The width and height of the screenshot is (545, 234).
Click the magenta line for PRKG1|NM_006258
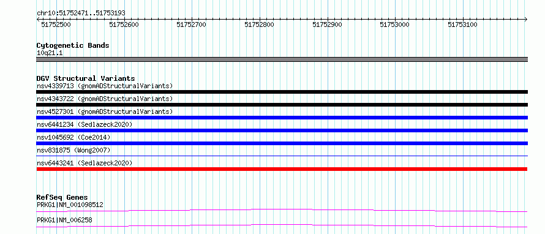pos(282,226)
